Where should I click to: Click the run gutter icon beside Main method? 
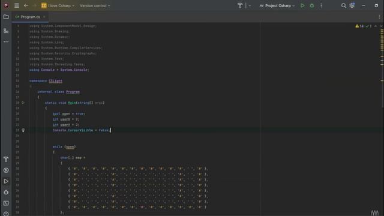pos(23,103)
